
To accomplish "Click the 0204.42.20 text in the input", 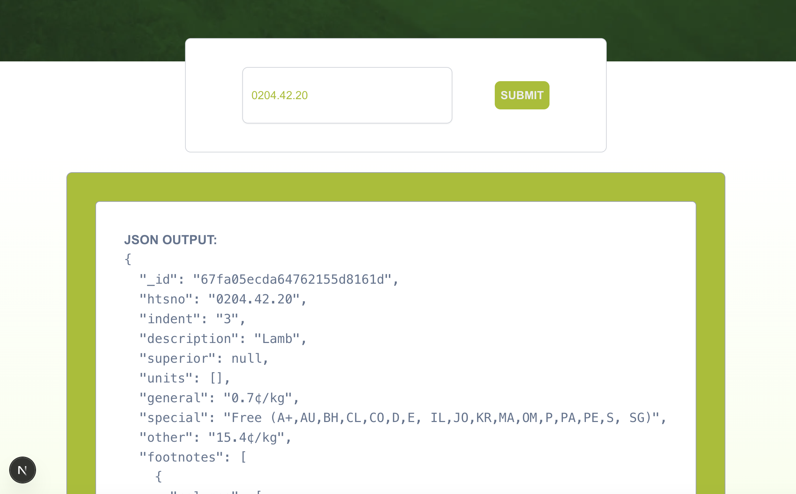I will 279,95.
